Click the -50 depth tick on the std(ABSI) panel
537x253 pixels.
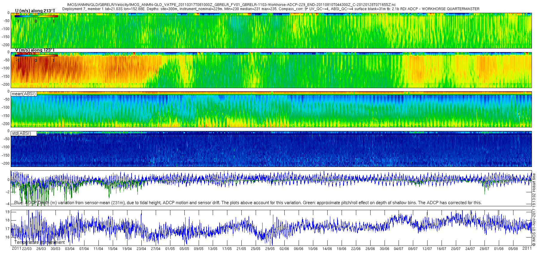[7, 139]
